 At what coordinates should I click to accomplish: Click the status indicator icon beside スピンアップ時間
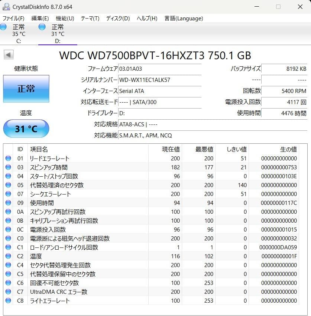coord(9,167)
